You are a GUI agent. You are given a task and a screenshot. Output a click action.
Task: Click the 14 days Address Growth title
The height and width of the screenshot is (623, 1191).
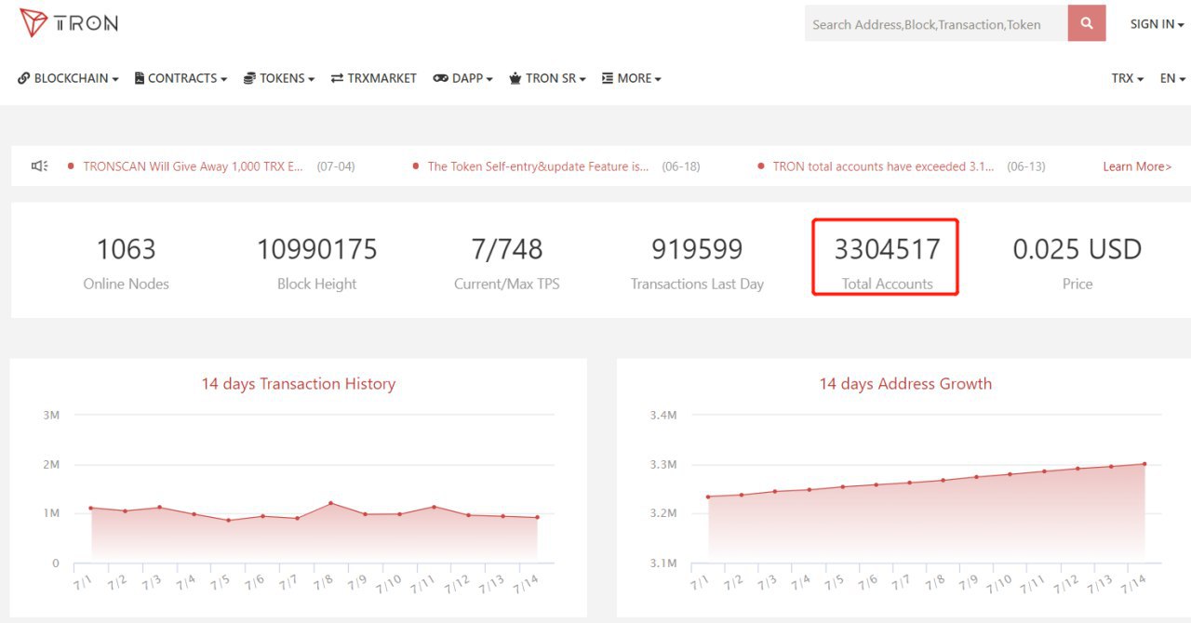[905, 384]
